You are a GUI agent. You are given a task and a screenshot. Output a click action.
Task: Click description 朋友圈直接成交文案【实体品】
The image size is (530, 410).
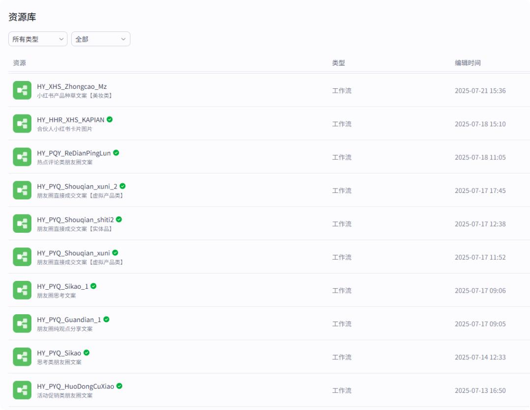[75, 229]
